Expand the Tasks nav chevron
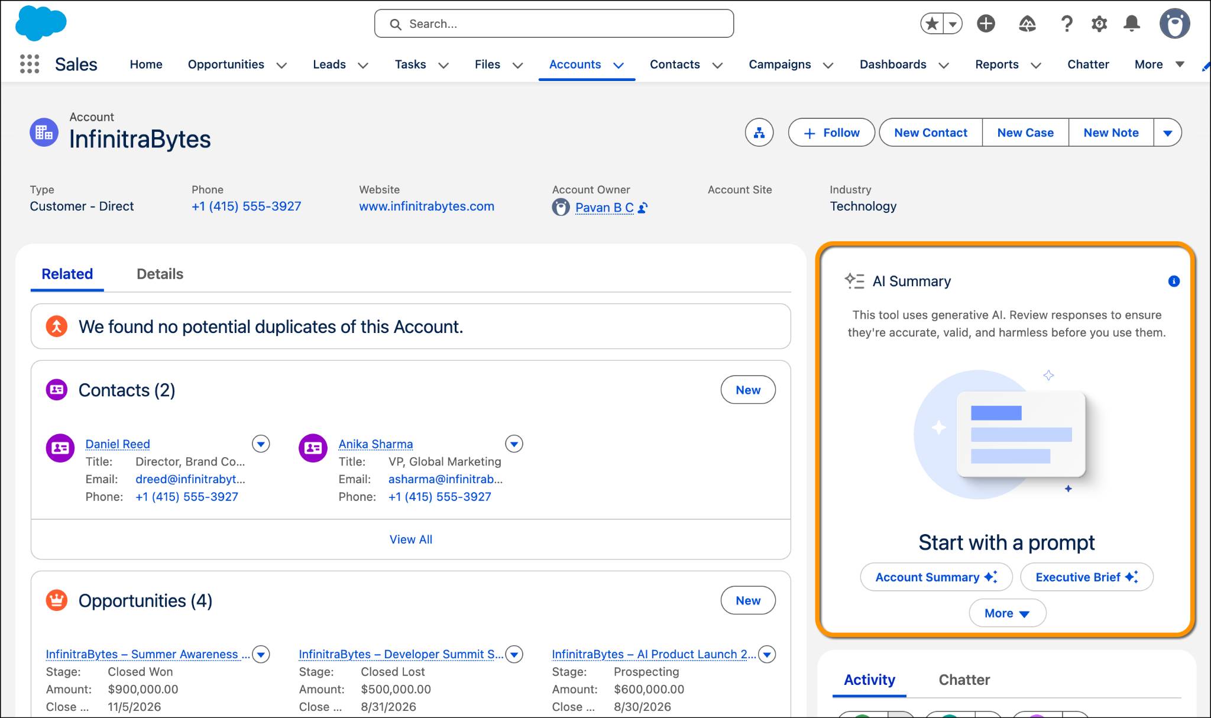Image resolution: width=1211 pixels, height=718 pixels. [x=443, y=65]
